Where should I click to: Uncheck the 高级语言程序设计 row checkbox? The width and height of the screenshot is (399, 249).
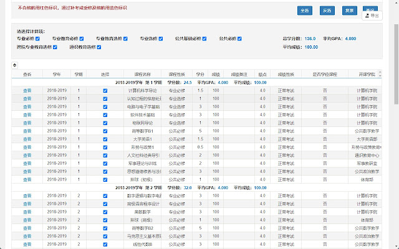tap(105, 204)
